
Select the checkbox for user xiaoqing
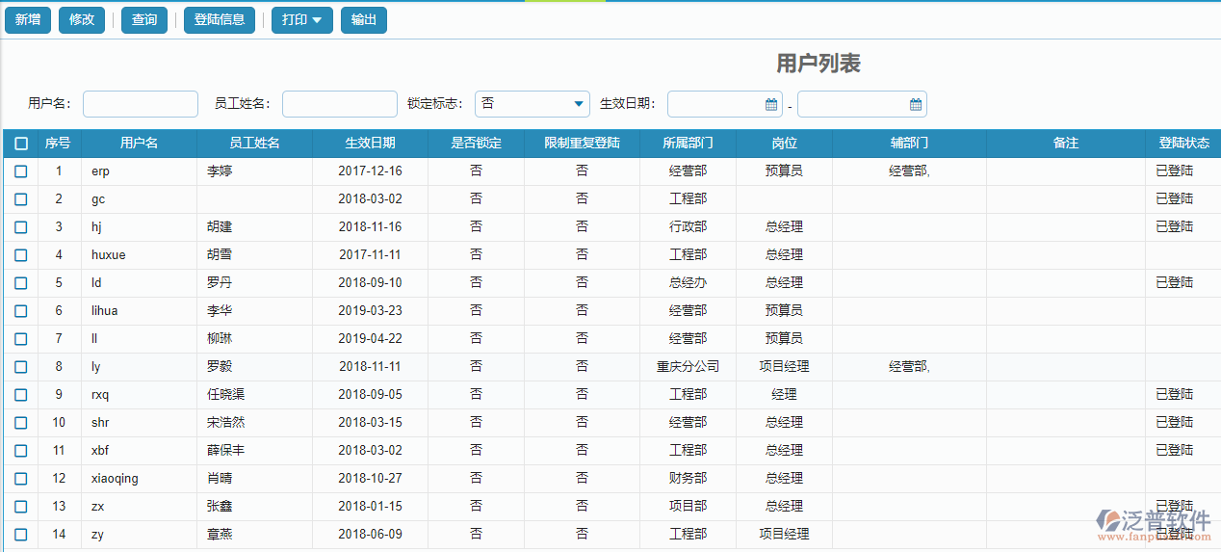tap(21, 479)
